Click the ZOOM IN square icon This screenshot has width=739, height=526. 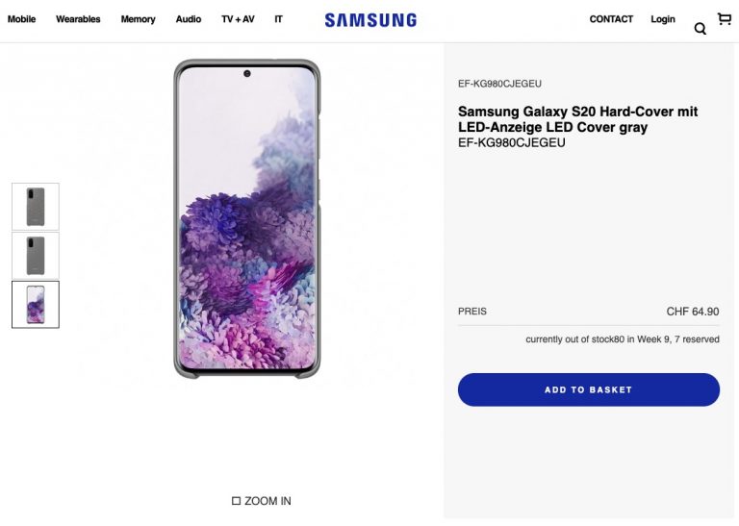(x=236, y=501)
